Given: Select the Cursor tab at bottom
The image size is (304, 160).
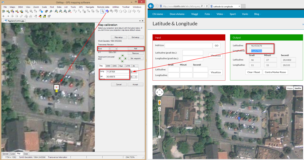Looking at the screenshot, I should (x=12, y=154).
